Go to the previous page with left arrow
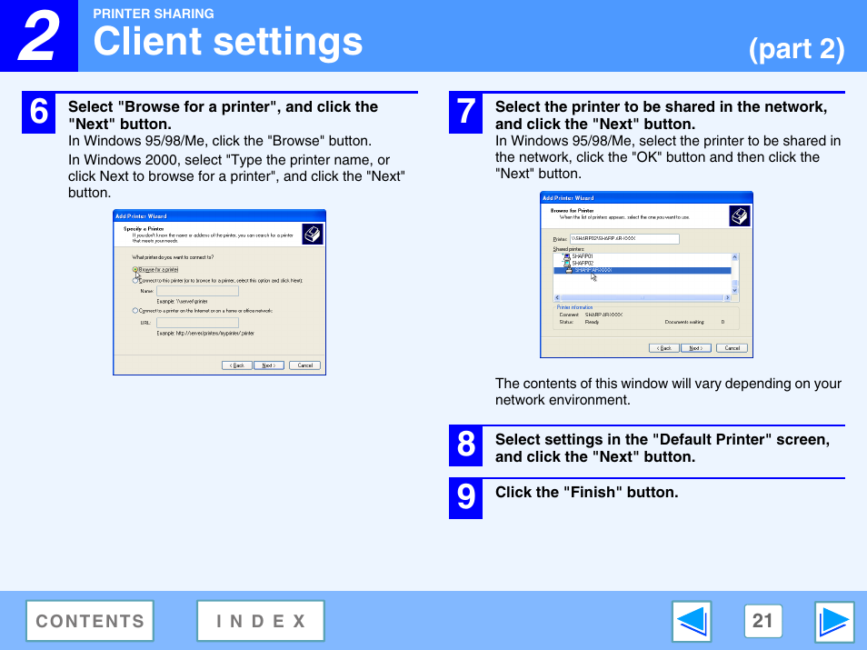This screenshot has height=650, width=867. point(692,622)
